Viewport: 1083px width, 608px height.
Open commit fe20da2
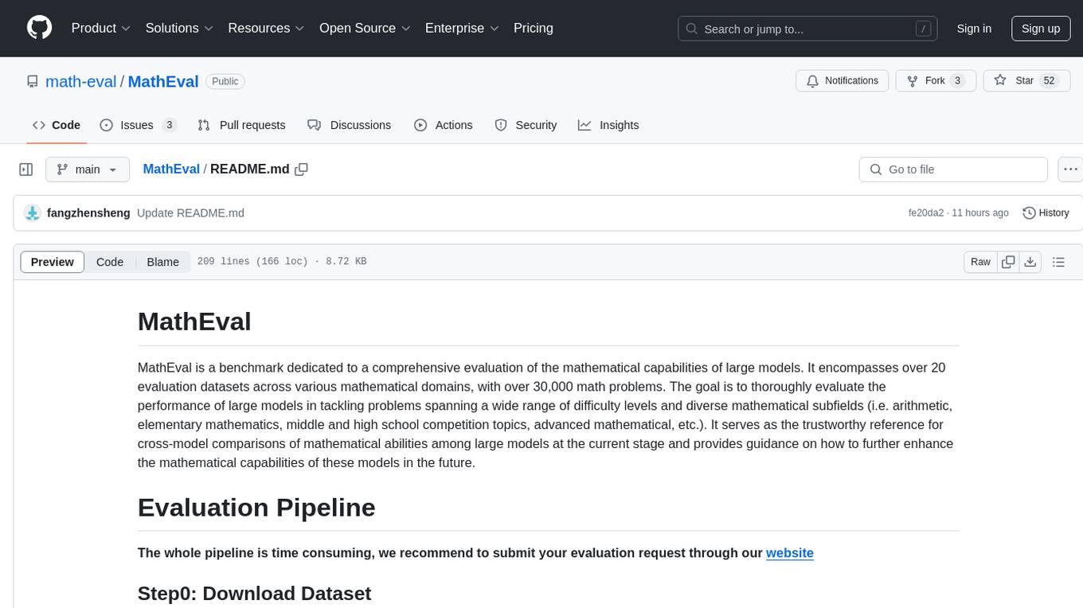(926, 212)
